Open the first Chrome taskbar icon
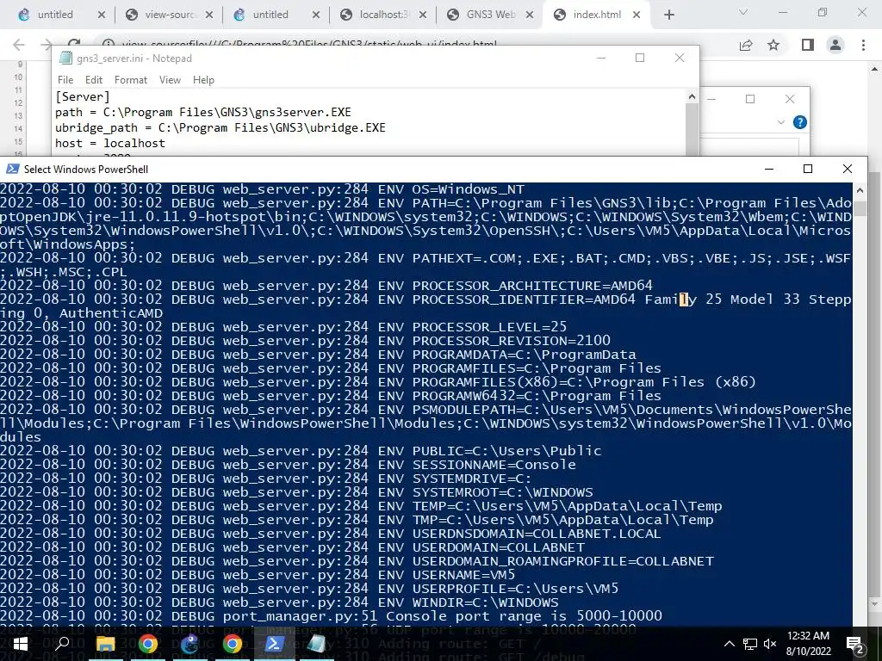This screenshot has height=661, width=882. click(148, 644)
